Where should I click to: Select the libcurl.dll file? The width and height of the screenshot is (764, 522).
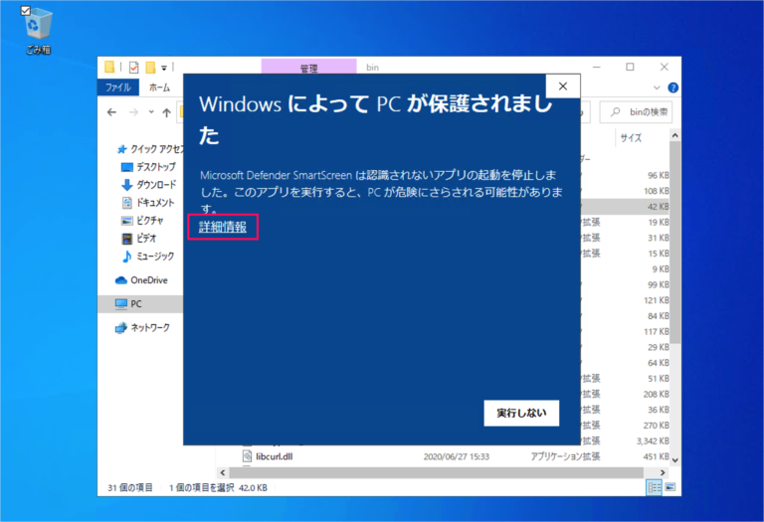(274, 456)
